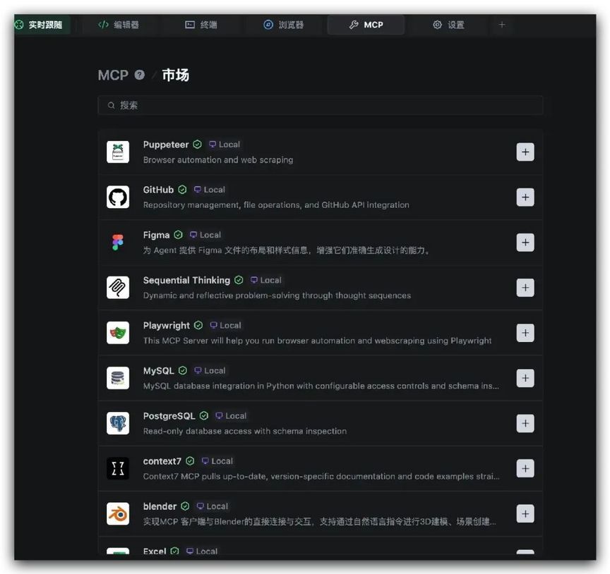
Task: Add the Puppeteer MCP server
Action: pyautogui.click(x=525, y=152)
